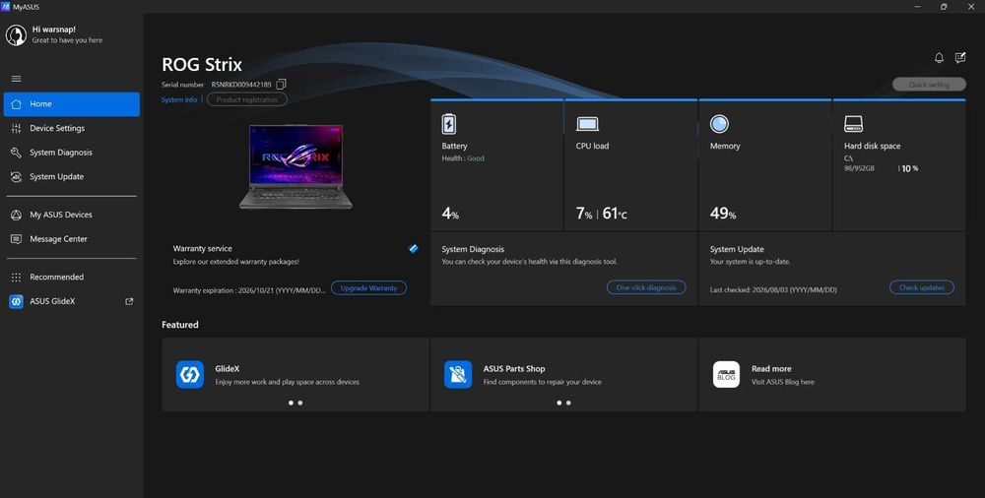Start One-click diagnosis
The width and height of the screenshot is (985, 498).
(646, 287)
